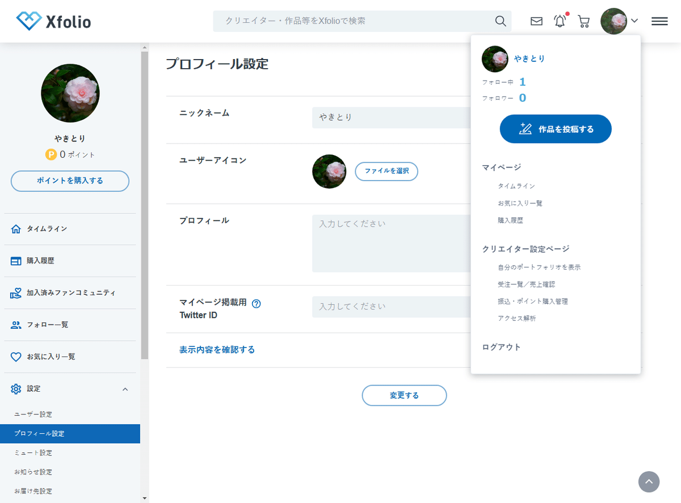Open the hamburger menu icon
681x503 pixels.
[659, 21]
